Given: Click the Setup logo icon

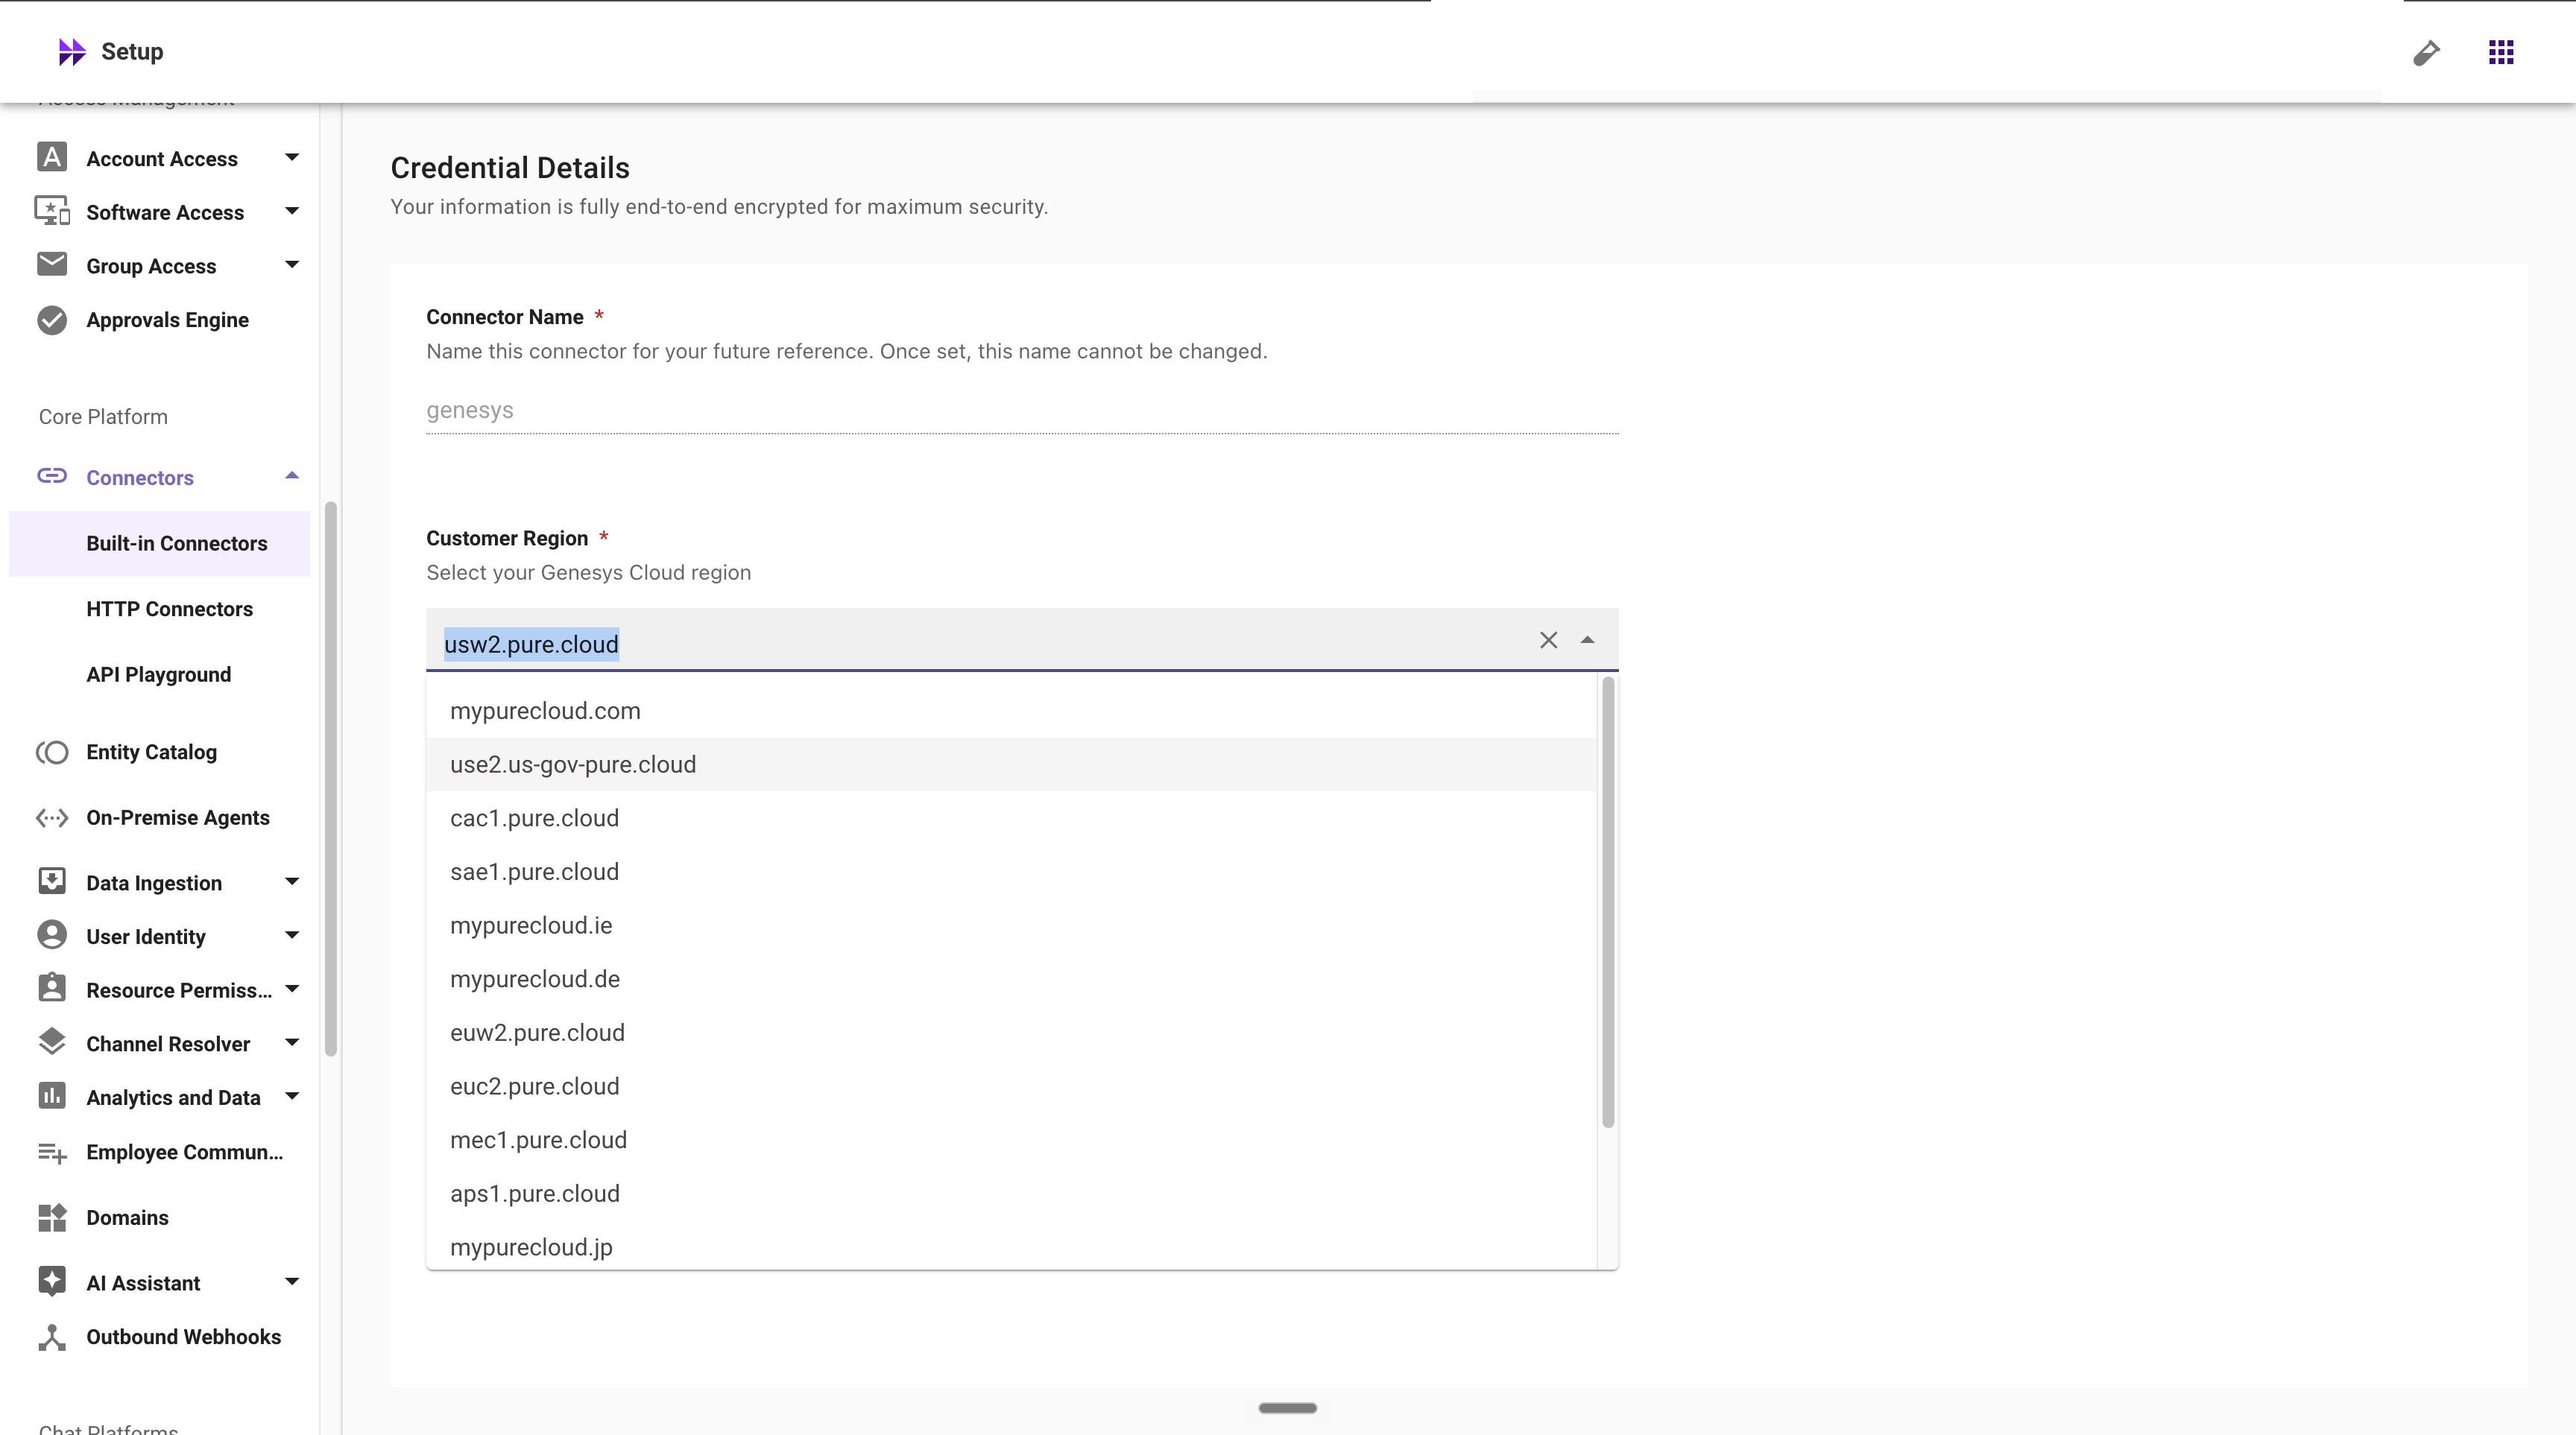Looking at the screenshot, I should pyautogui.click(x=72, y=52).
